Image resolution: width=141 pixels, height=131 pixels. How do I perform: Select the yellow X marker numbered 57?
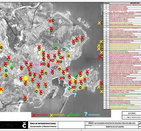[x=4, y=76]
